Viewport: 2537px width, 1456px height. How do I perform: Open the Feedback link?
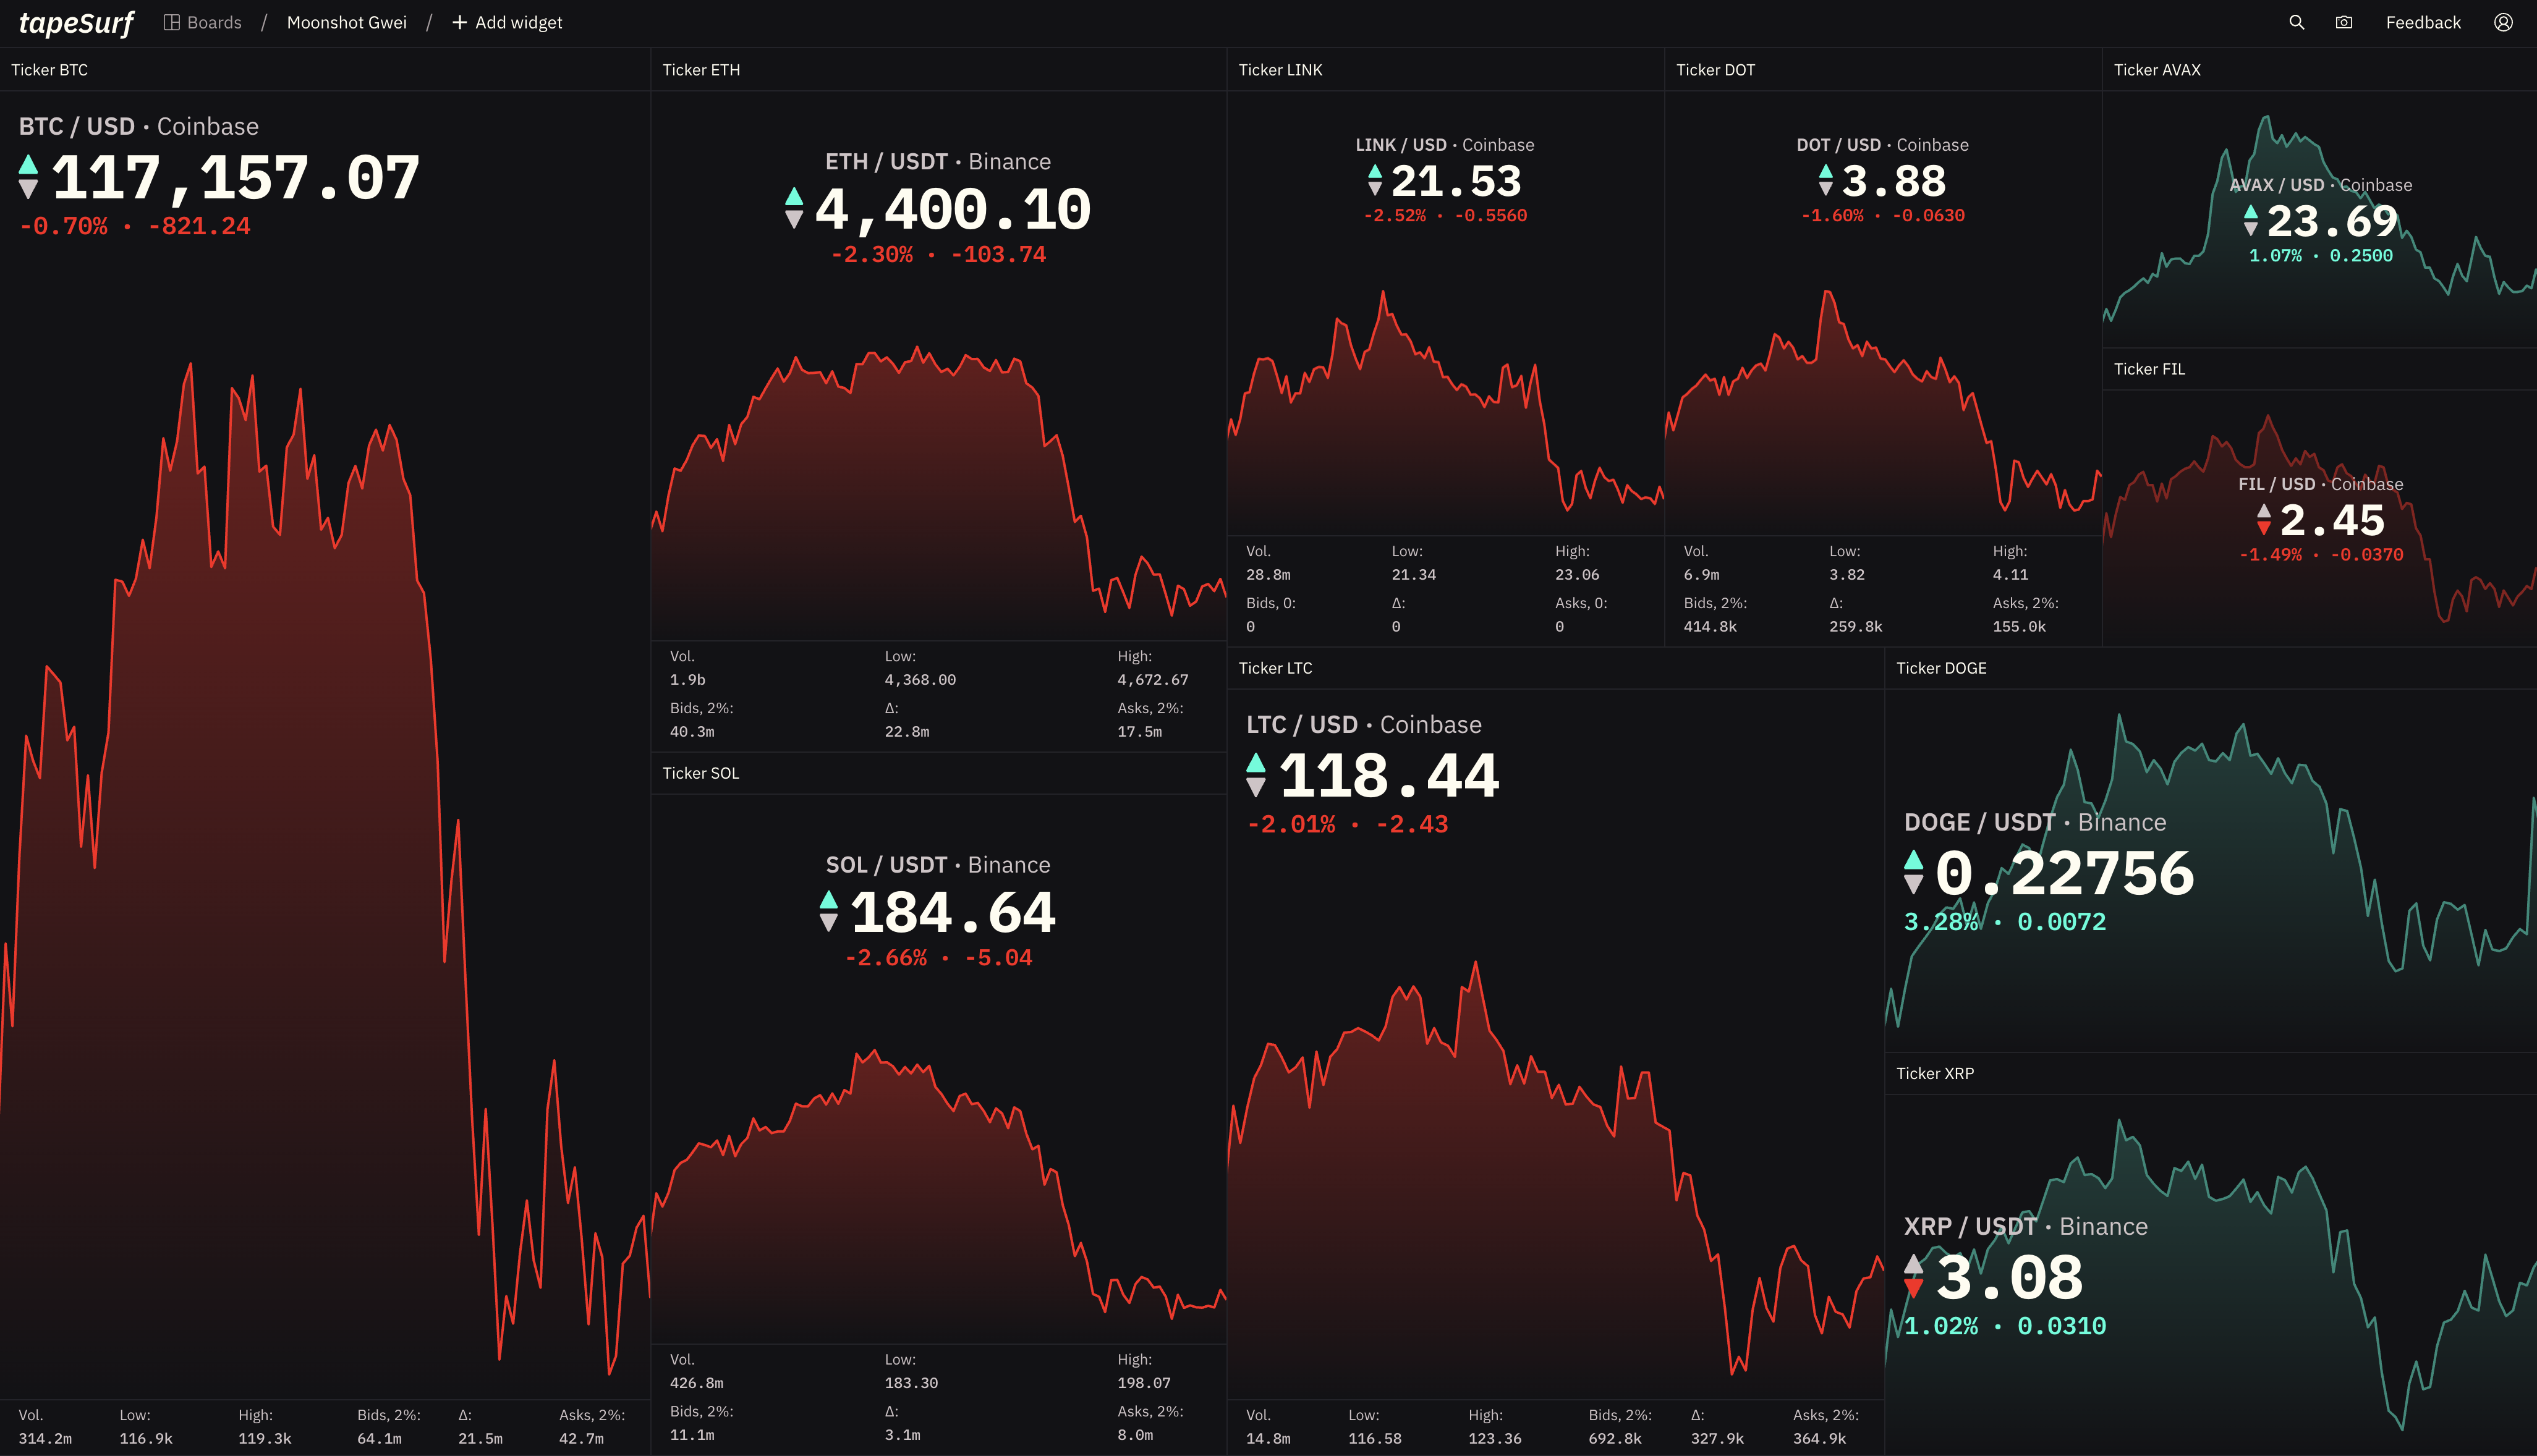(2423, 22)
